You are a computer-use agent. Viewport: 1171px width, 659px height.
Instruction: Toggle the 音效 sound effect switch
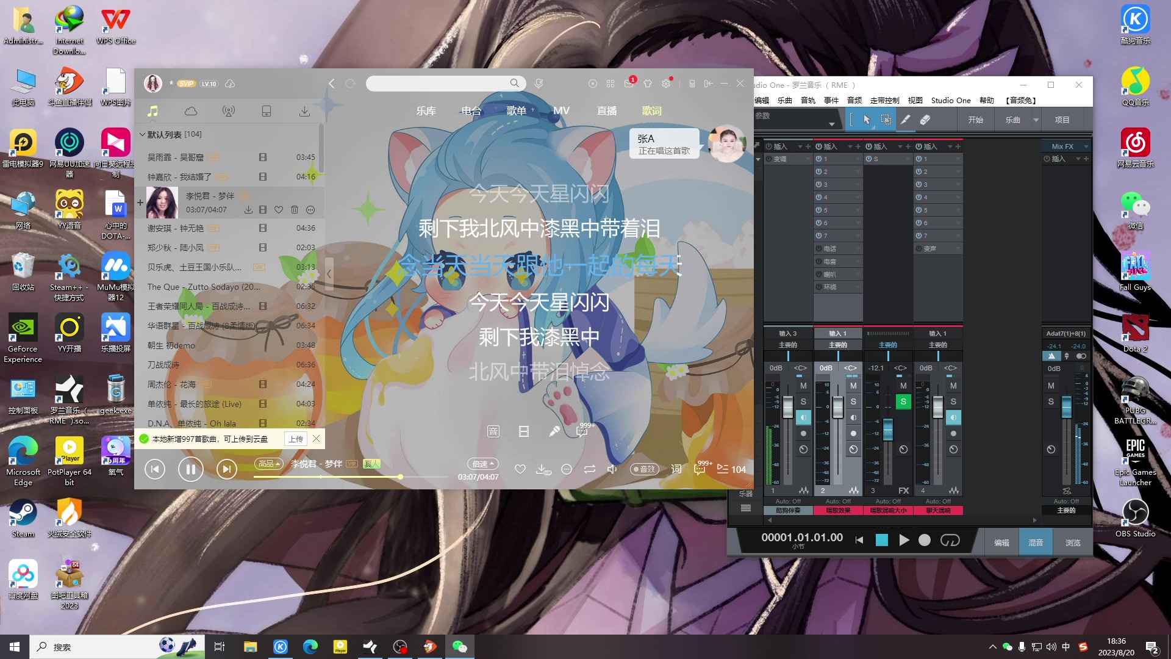click(x=645, y=469)
